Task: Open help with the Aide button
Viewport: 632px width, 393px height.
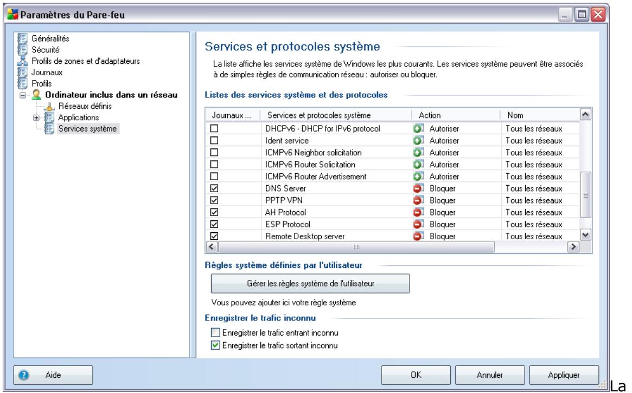Action: pos(53,375)
